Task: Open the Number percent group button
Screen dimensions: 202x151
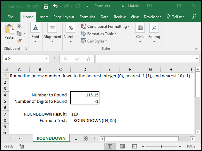Action: point(71,33)
